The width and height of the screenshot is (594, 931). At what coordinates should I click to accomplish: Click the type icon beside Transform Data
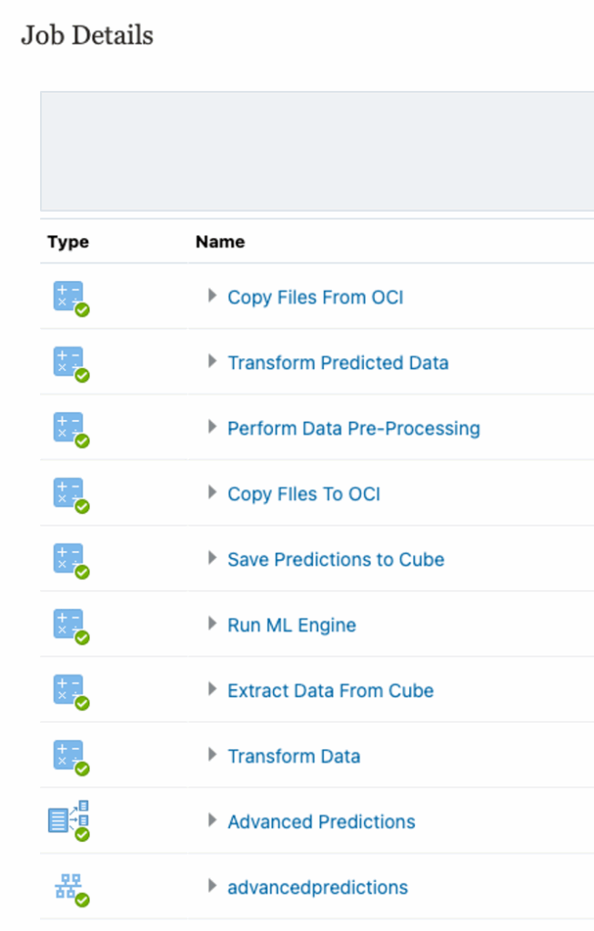69,756
